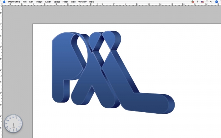Screen dimensions: 221x138
Task: Open the Photoshop application menu
Action: 14,2
